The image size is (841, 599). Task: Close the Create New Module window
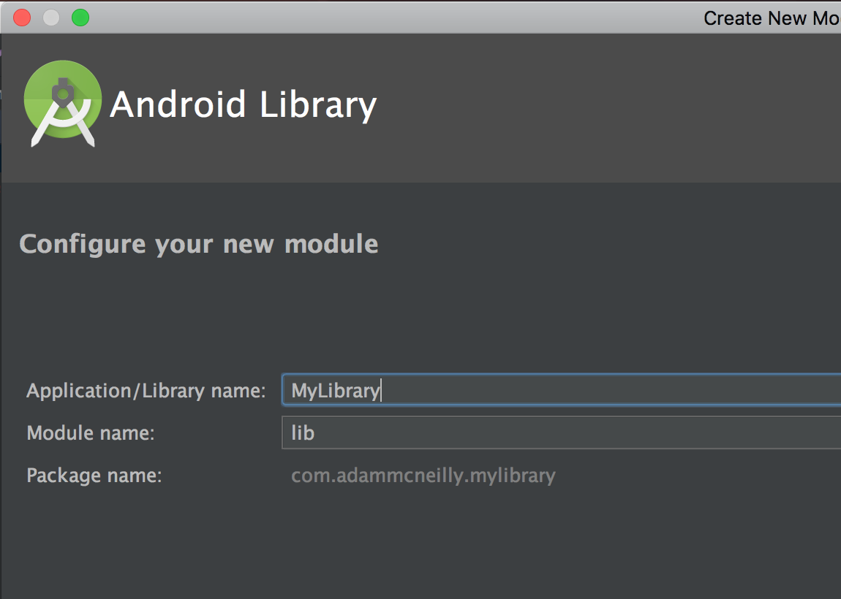pyautogui.click(x=22, y=18)
